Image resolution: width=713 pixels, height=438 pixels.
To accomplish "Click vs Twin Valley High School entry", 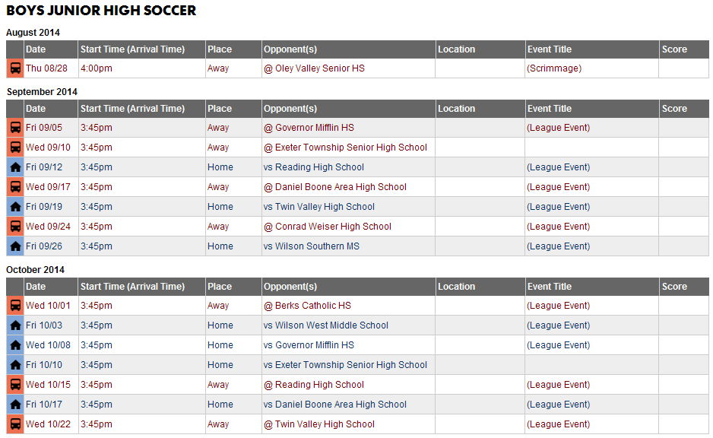I will [318, 207].
